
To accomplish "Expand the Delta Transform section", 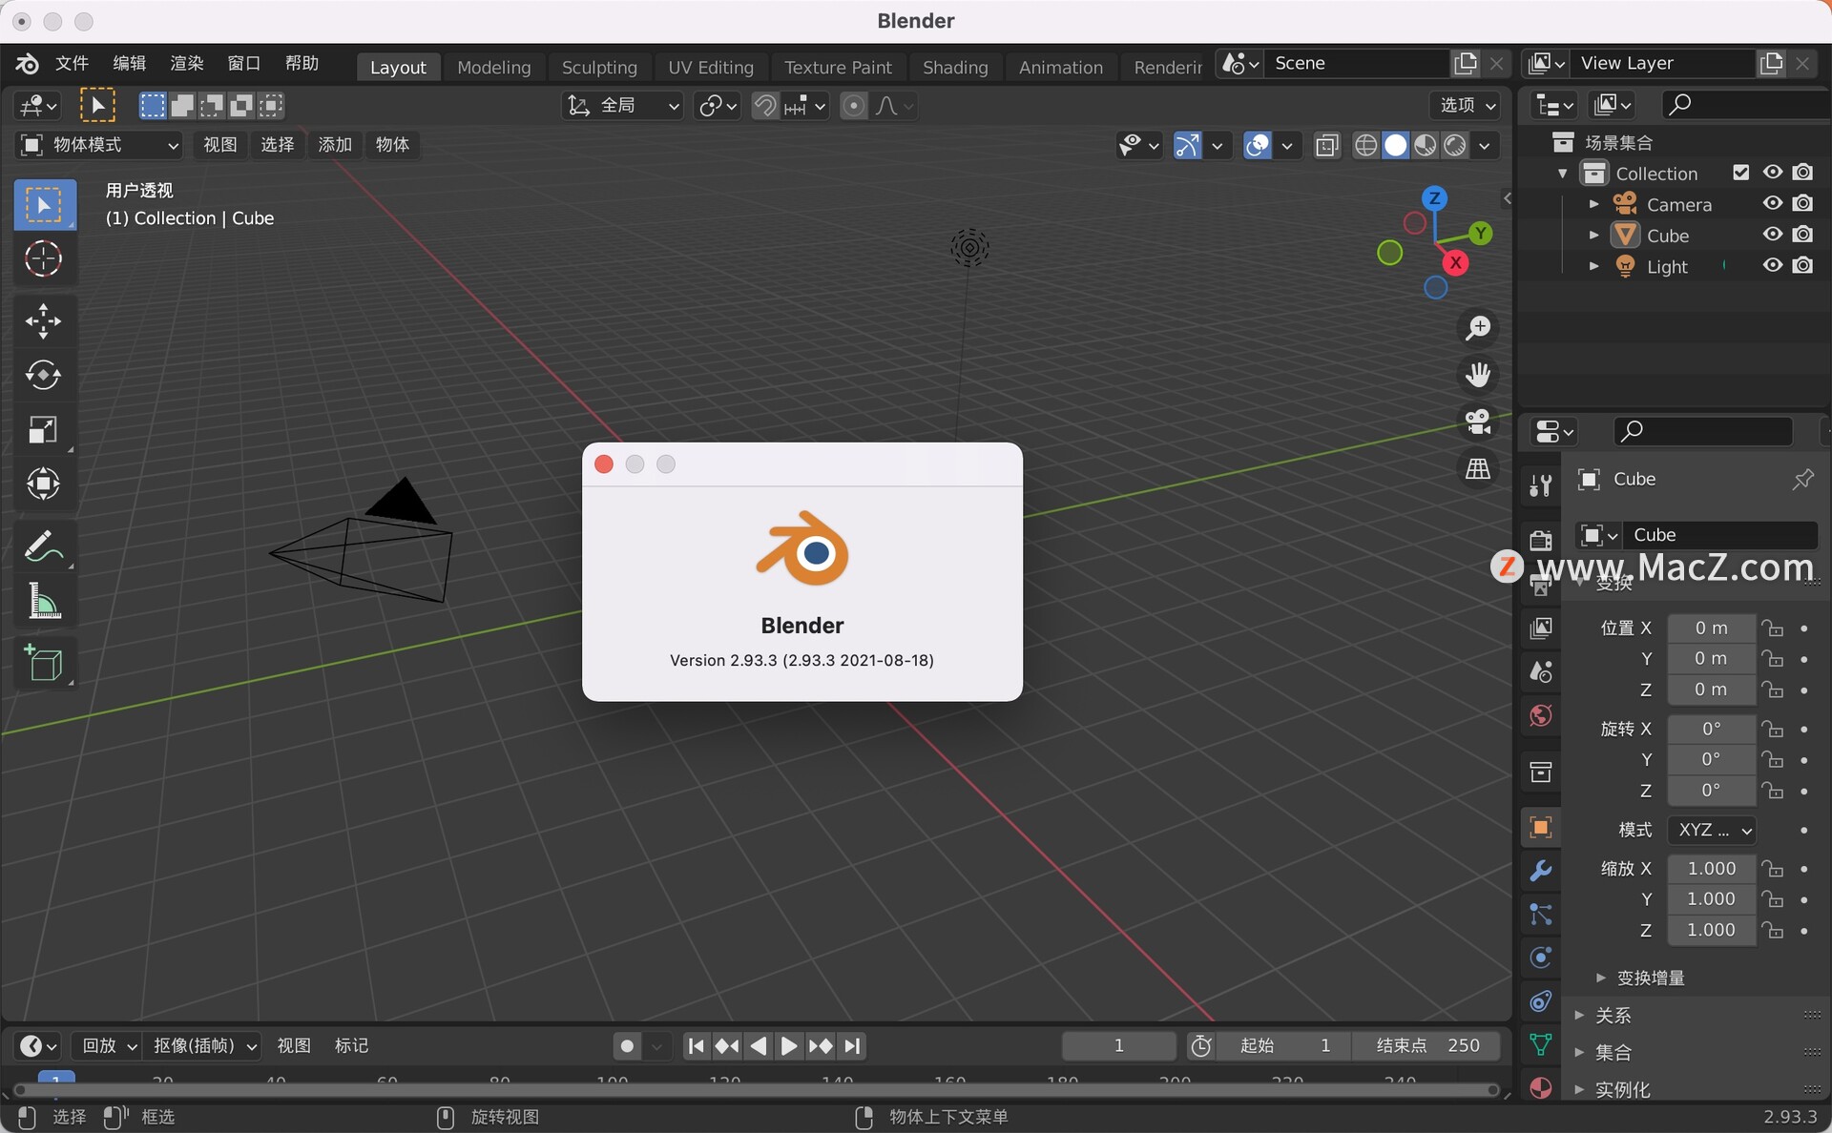I will (x=1651, y=978).
